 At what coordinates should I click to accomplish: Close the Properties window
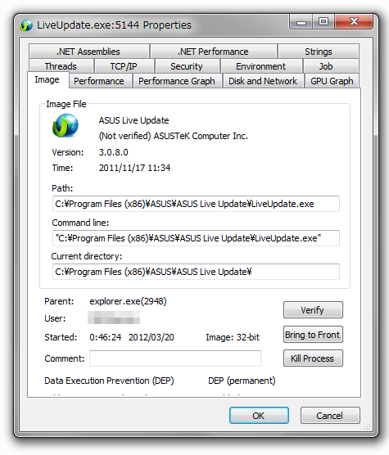pyautogui.click(x=354, y=22)
